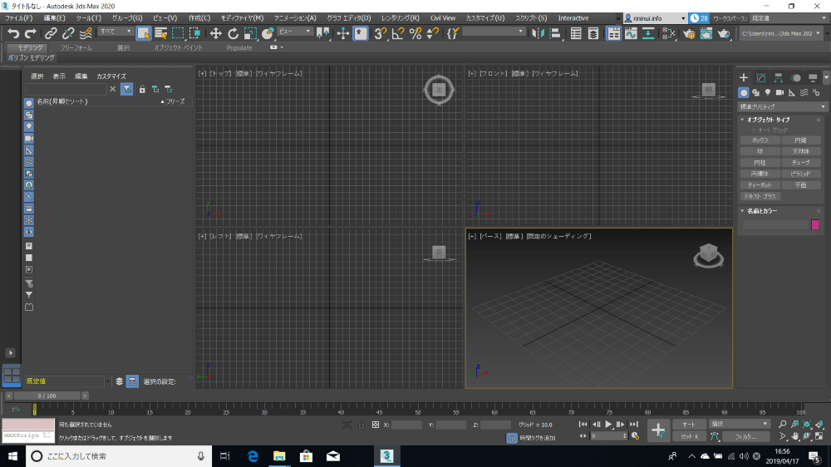Open 標準プリミティブ dropdown
This screenshot has height=467, width=831.
pos(783,106)
